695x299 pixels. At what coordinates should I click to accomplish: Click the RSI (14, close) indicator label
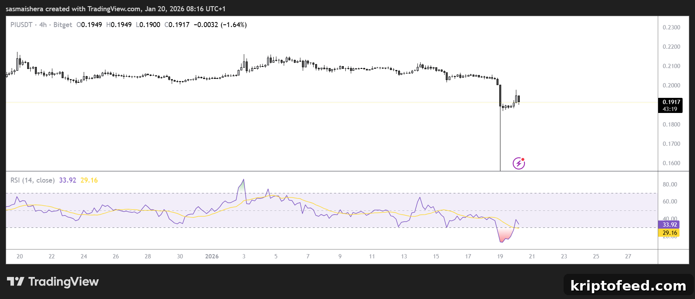(x=33, y=180)
